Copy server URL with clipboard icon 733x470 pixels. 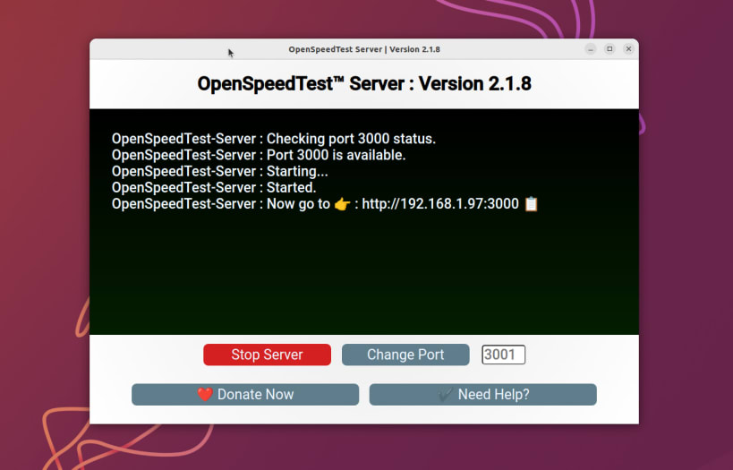pos(531,204)
